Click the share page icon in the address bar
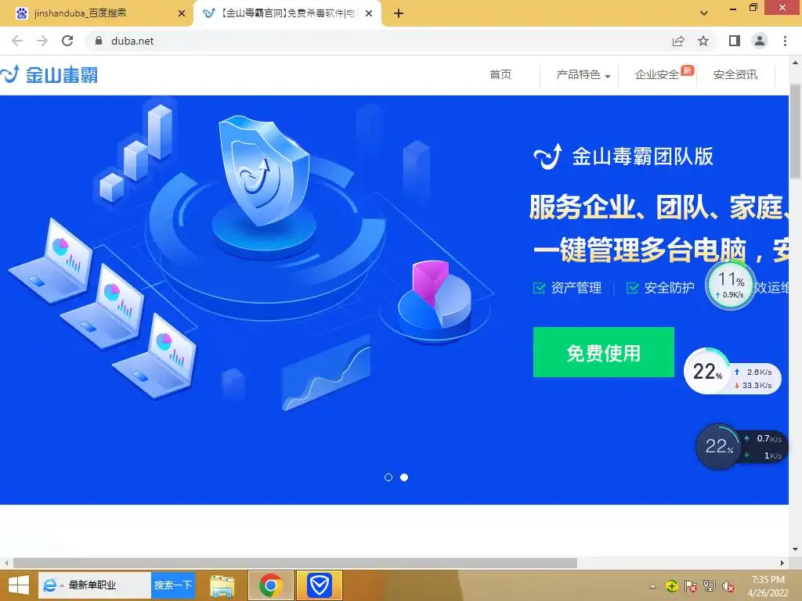The image size is (802, 601). pos(678,41)
